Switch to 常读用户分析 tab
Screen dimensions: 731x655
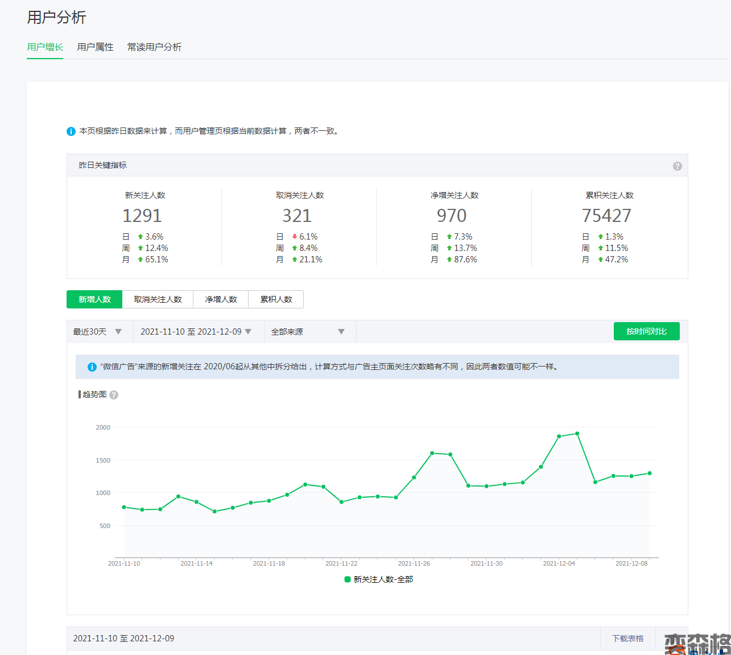point(154,47)
